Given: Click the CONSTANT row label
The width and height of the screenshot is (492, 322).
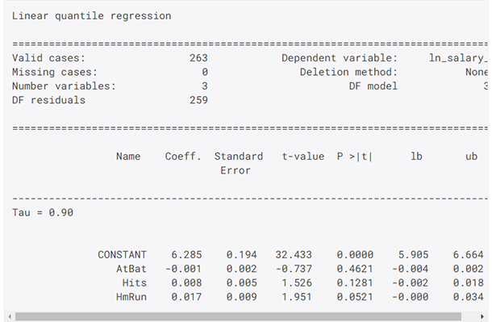Looking at the screenshot, I should pos(122,254).
